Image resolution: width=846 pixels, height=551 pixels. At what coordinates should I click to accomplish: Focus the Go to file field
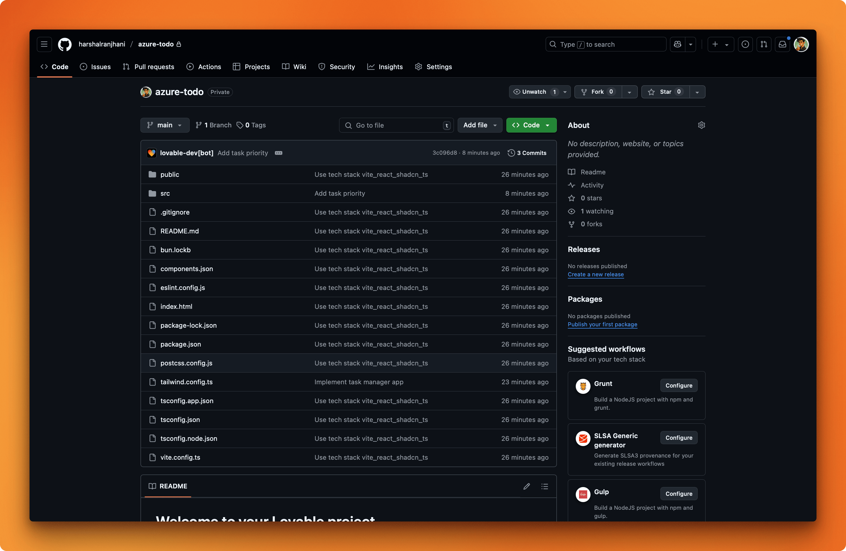[396, 125]
